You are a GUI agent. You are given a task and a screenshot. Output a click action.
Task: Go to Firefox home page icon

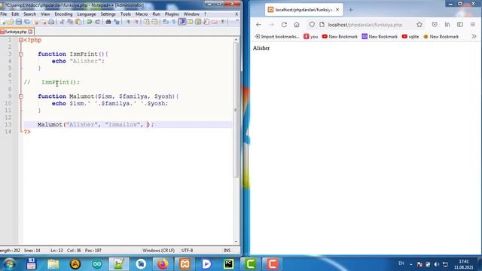[x=296, y=25]
